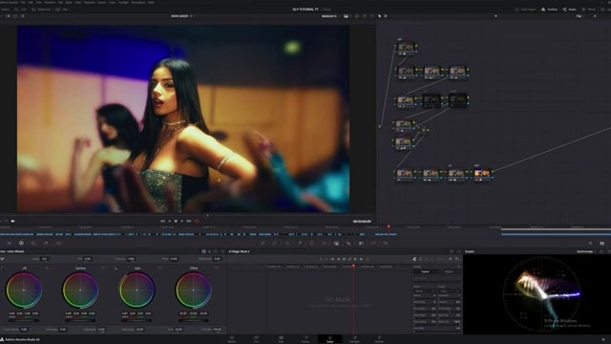Open Magic Mask Mode dropdown
This screenshot has width=611, height=344.
click(424, 290)
